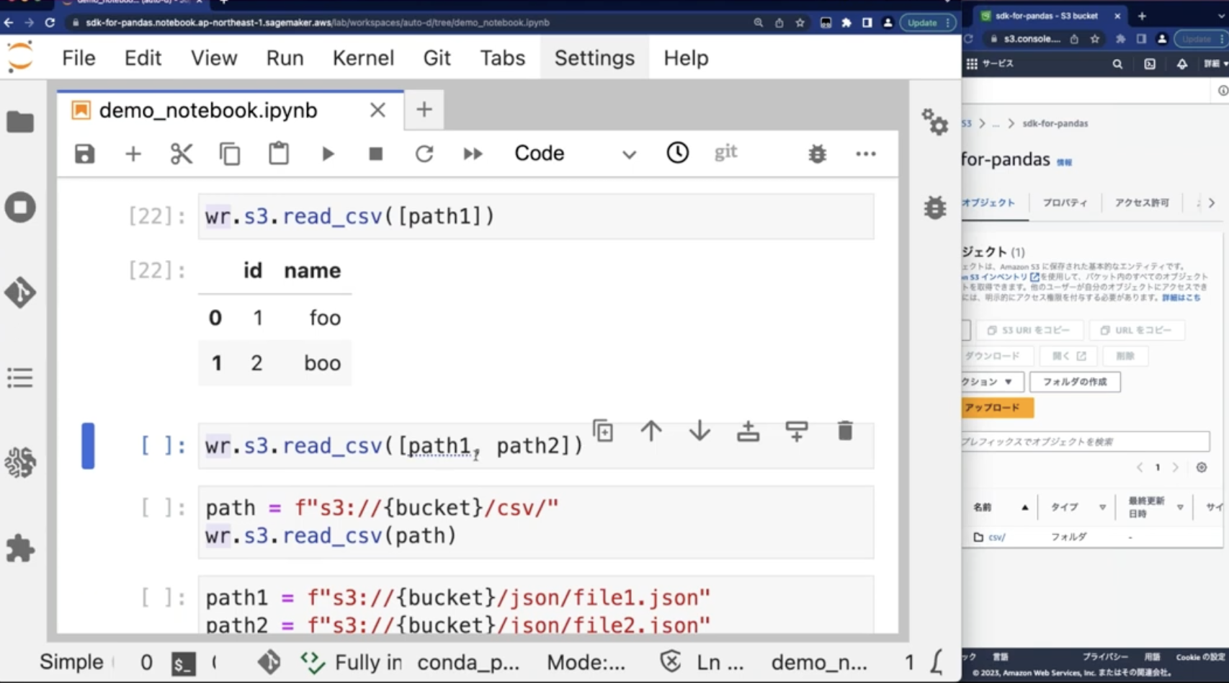Screen dimensions: 1229x683
Task: Save the notebook with the disk icon
Action: click(84, 153)
